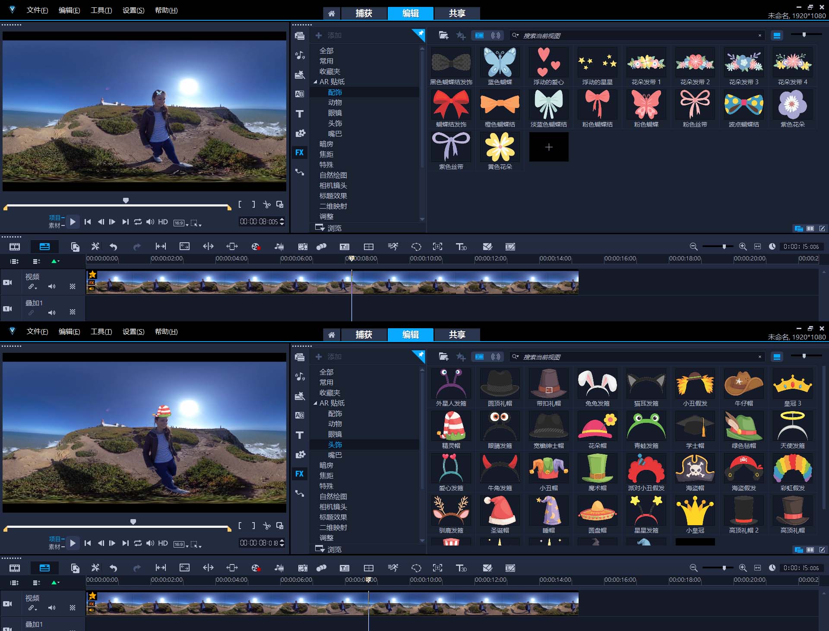This screenshot has height=631, width=829.
Task: Click the search field 搜索当前视图 in lower window
Action: (638, 357)
